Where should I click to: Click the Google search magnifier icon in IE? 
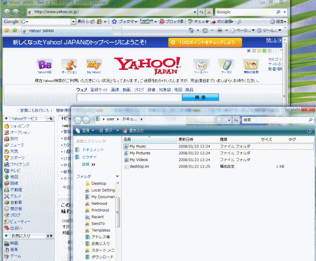[x=278, y=12]
